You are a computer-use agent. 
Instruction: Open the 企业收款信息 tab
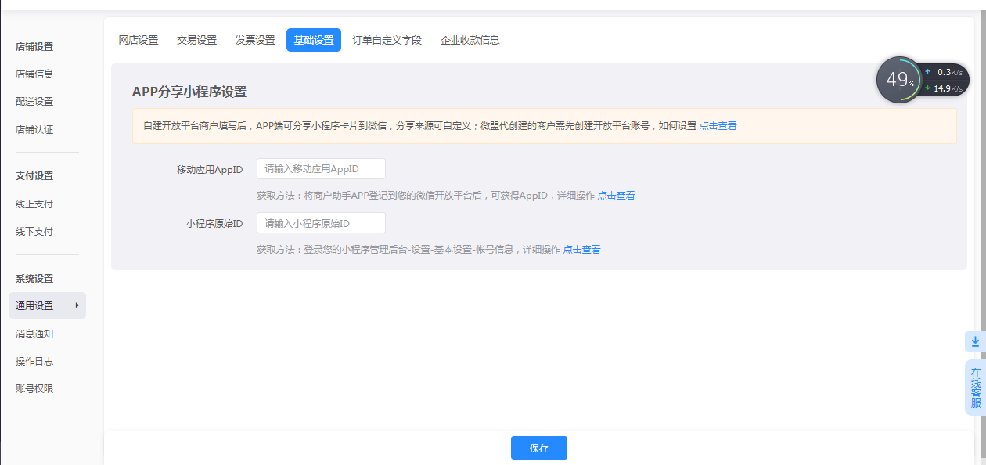pyautogui.click(x=470, y=40)
